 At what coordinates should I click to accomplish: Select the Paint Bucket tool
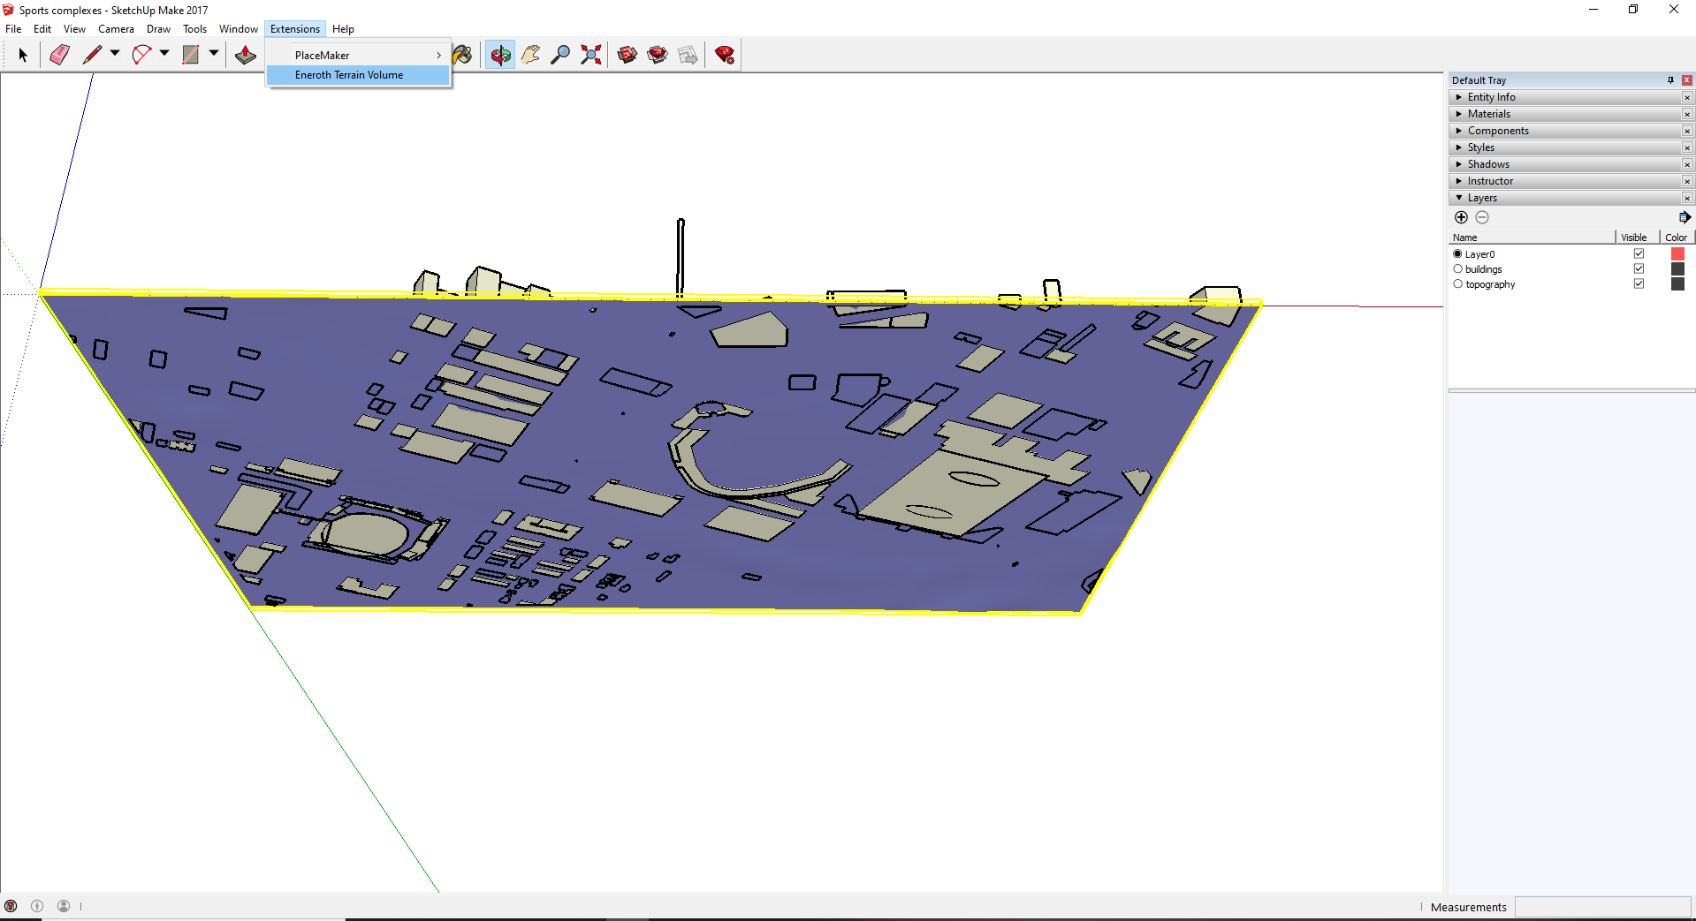click(x=462, y=55)
